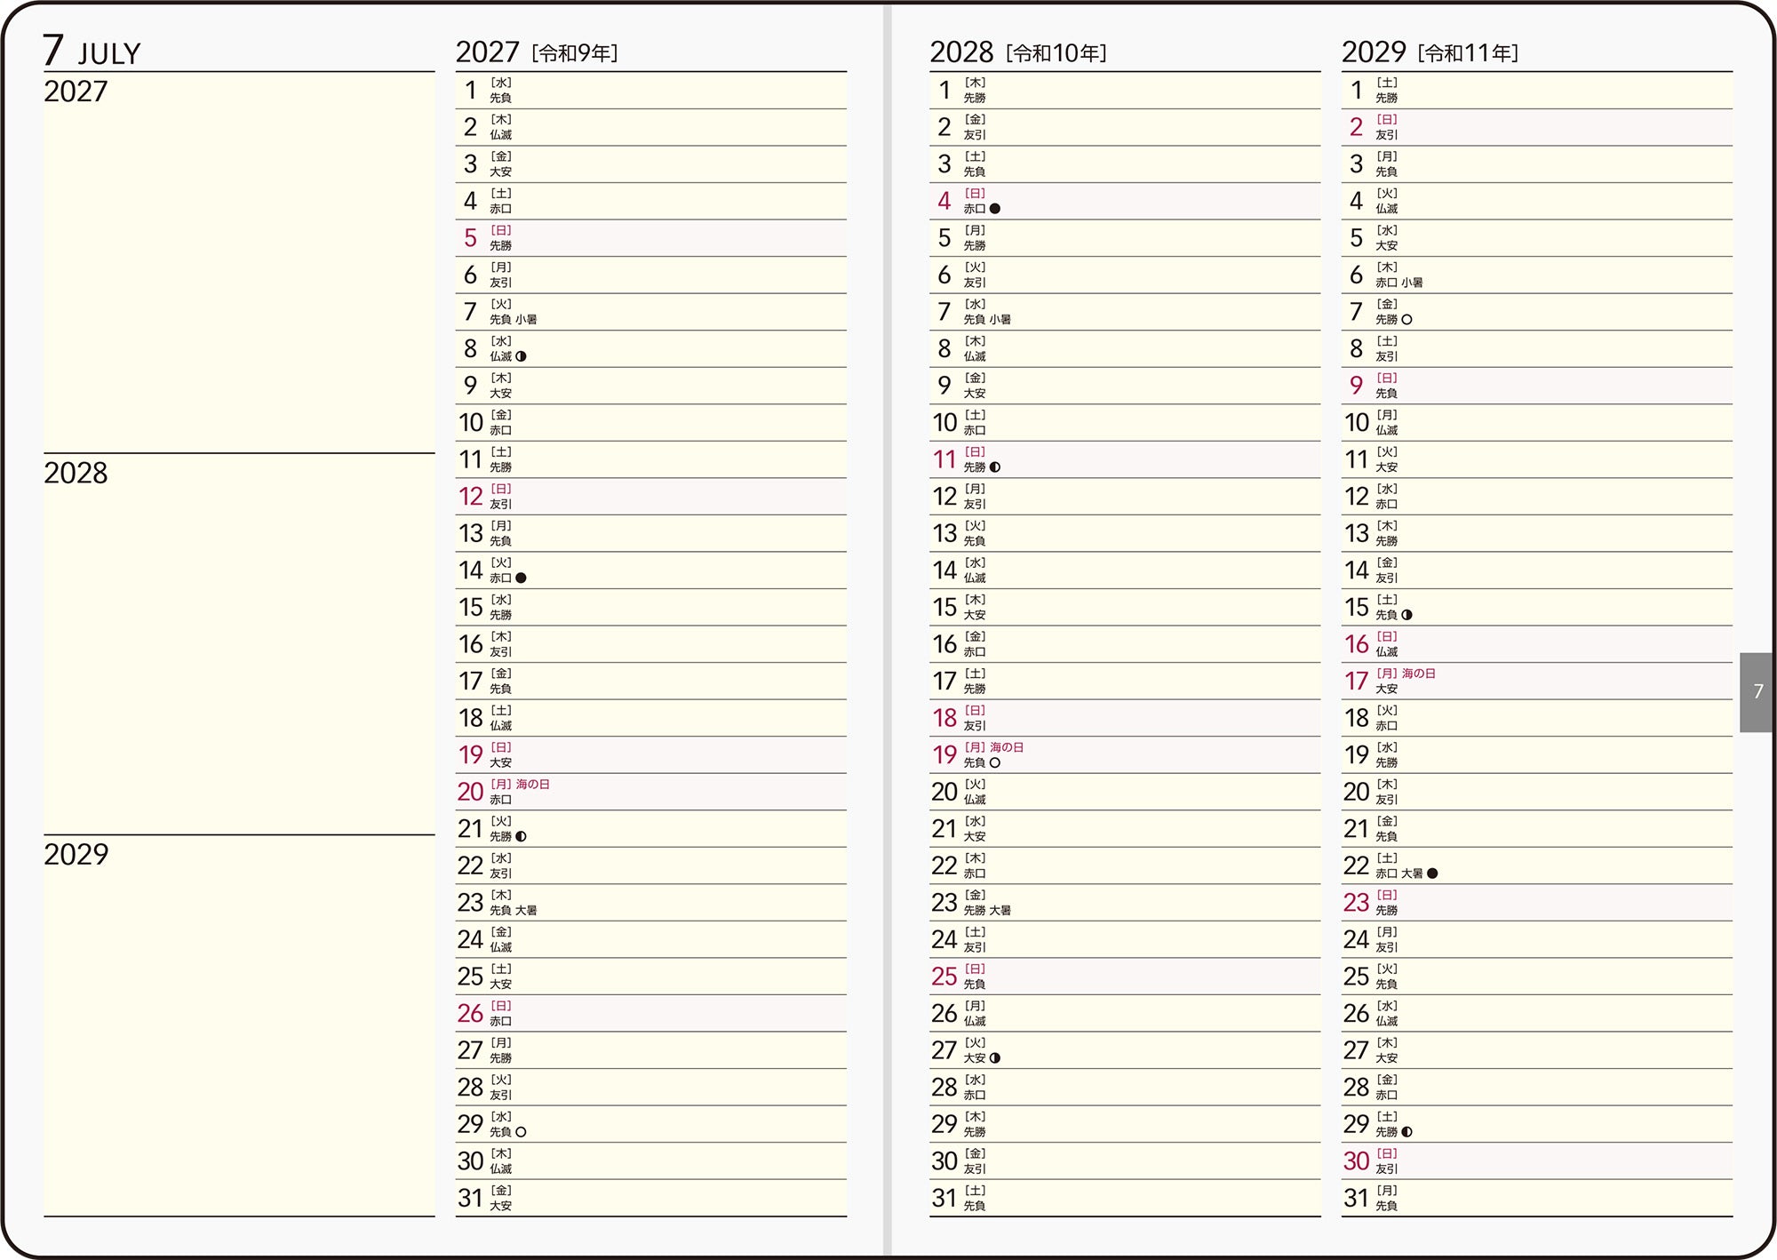Screen dimensions: 1777x1260
Task: Click the 7 JULY month heading
Action: pyautogui.click(x=92, y=51)
